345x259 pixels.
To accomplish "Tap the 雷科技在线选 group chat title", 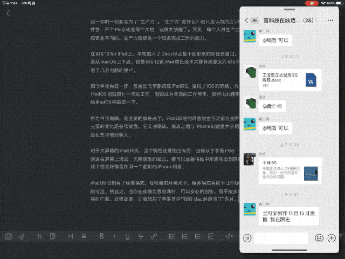I will point(288,21).
